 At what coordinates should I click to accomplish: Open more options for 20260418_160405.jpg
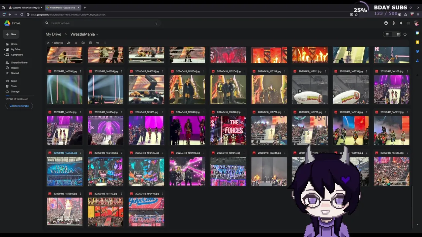pyautogui.click(x=203, y=153)
